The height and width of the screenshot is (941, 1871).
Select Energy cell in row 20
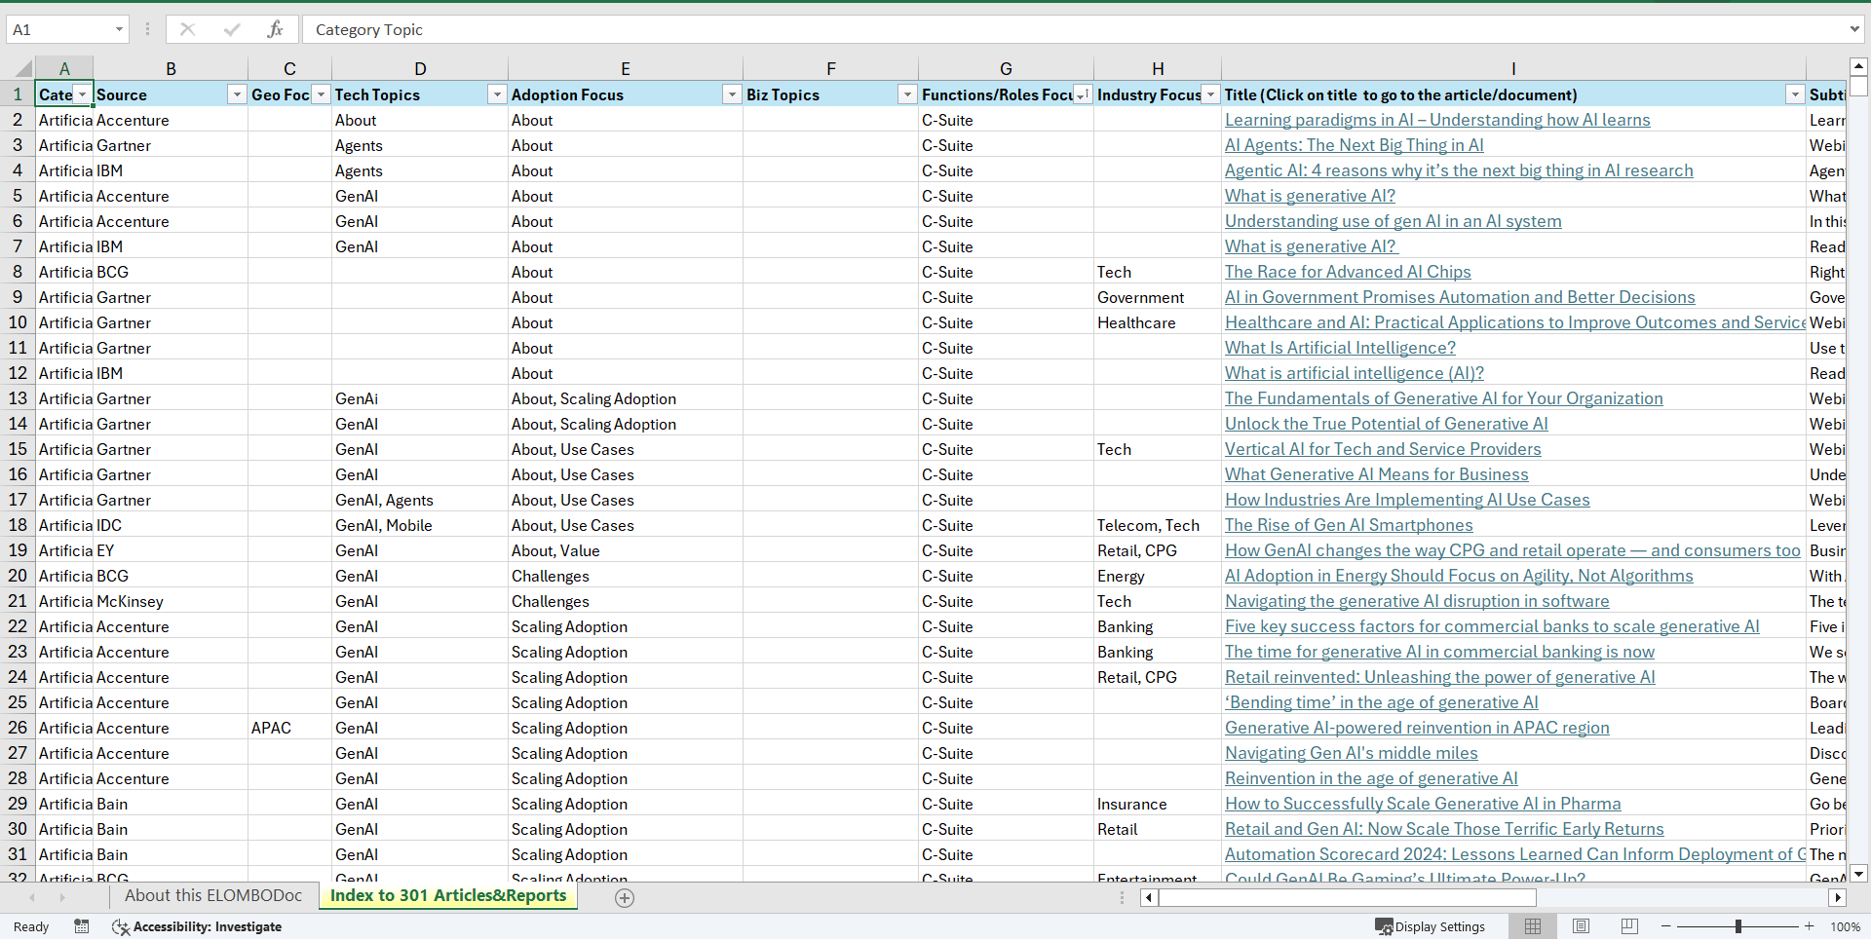[x=1158, y=576]
